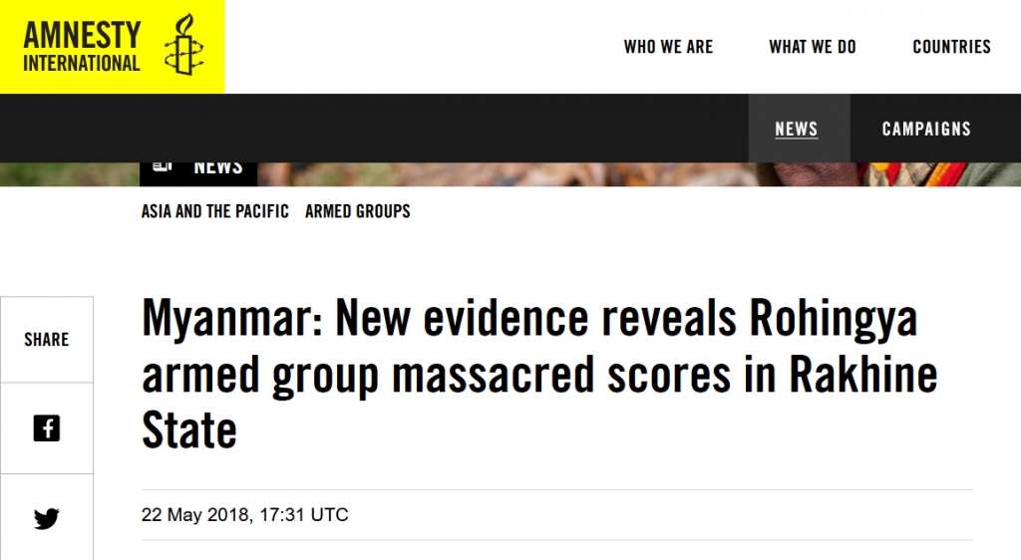Click the empty area of the dark navigation bar

pos(375,129)
